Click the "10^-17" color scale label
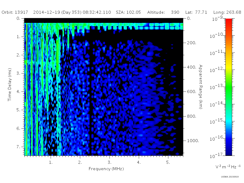Screen dimensions: 244x183 217,156
